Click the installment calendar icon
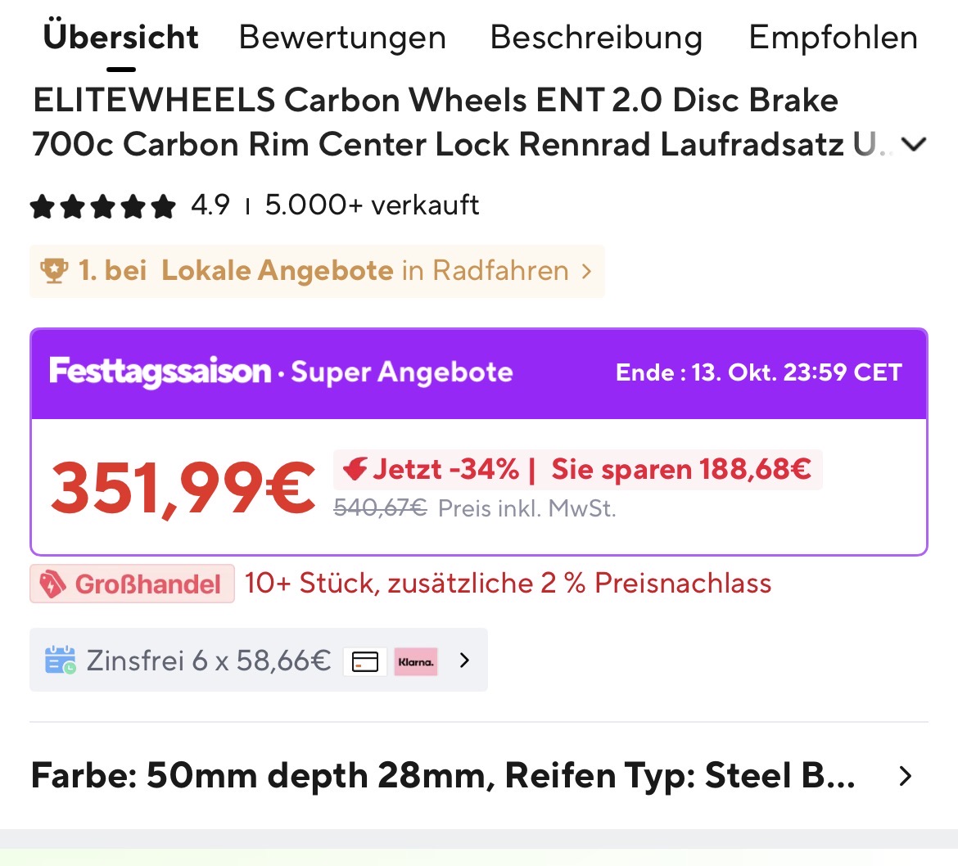Viewport: 958px width, 866px height. [60, 660]
